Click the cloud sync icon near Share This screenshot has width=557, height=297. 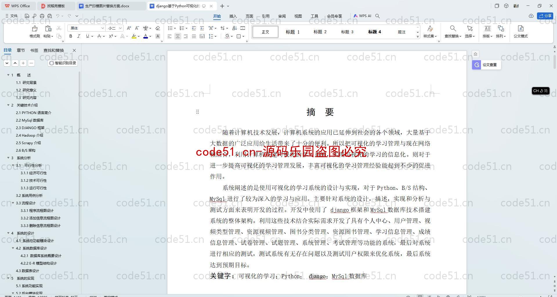pos(531,16)
